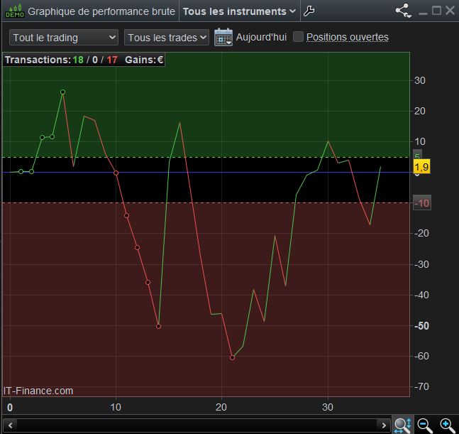Click the chart peak point near 26

62,92
